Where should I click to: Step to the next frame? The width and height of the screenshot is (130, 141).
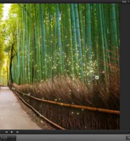18,132
